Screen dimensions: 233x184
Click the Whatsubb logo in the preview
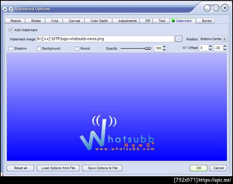[117, 133]
